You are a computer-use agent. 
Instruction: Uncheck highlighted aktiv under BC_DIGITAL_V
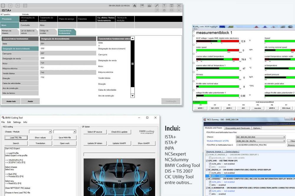210,176
